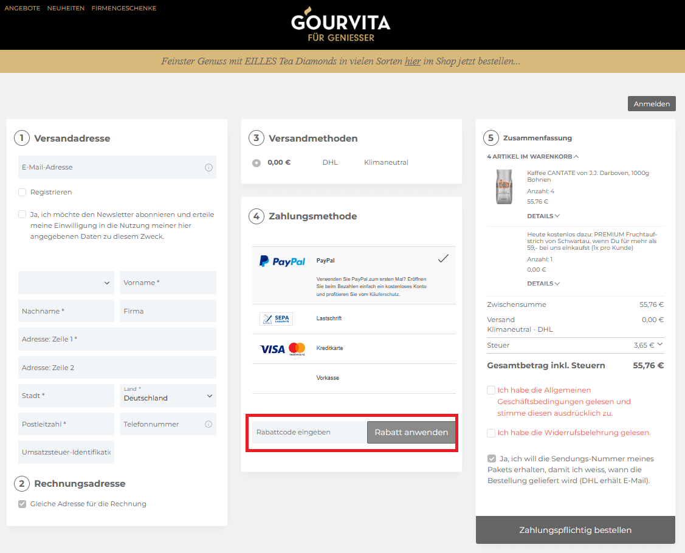
Task: Choose Lastschrift as payment method
Action: coord(354,319)
